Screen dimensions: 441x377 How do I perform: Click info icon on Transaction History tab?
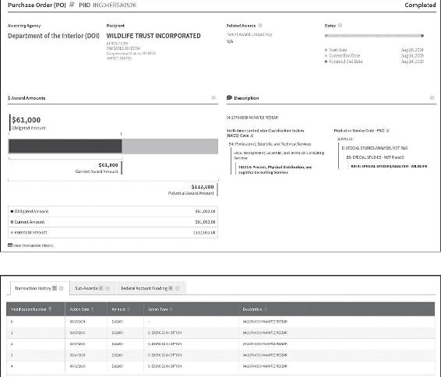(x=61, y=288)
